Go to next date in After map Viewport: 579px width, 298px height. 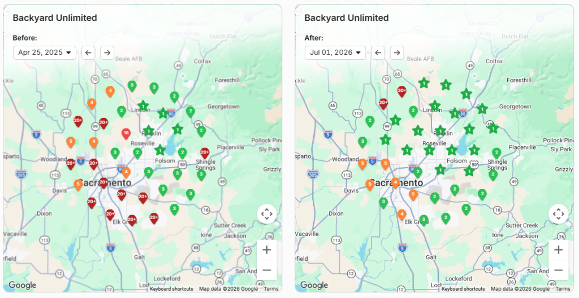397,52
